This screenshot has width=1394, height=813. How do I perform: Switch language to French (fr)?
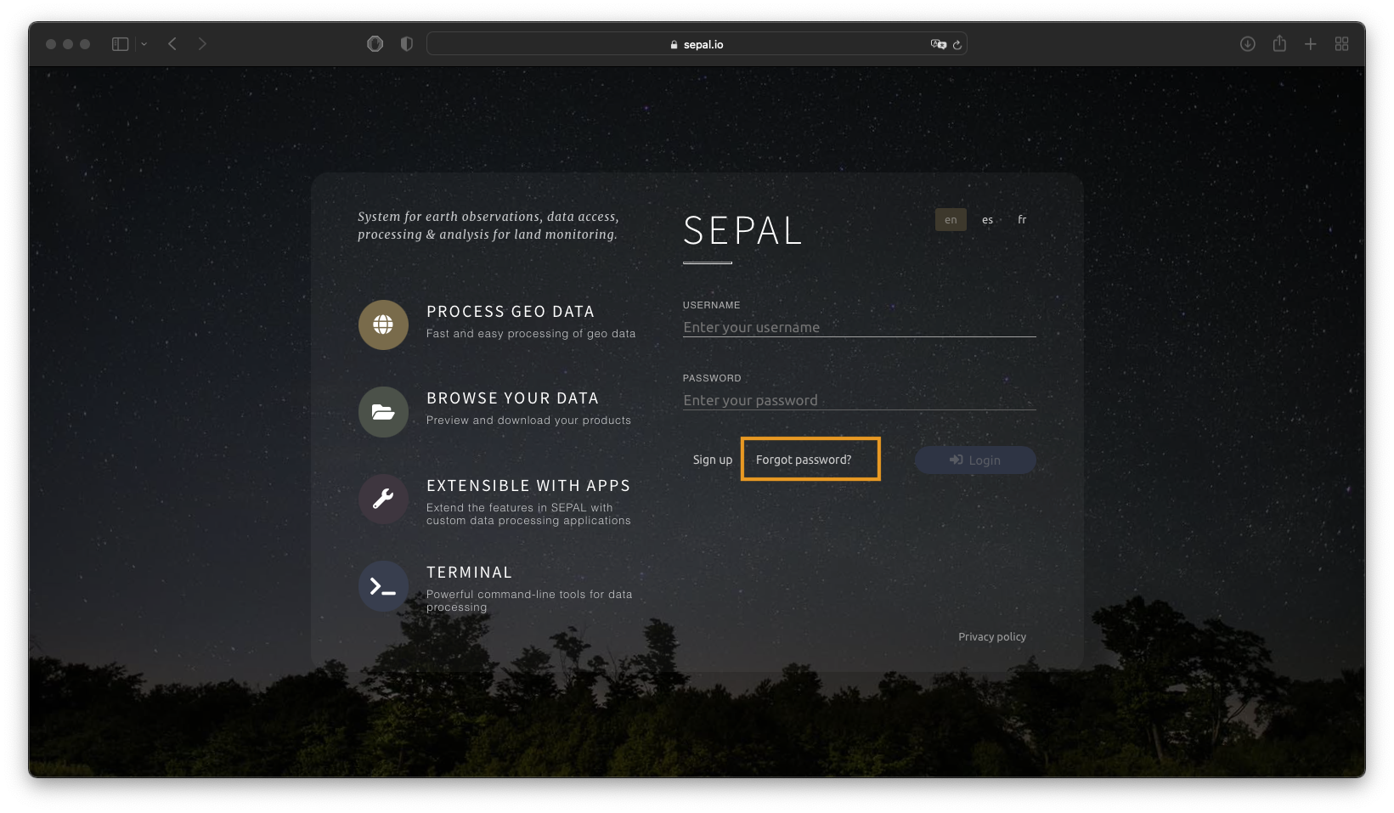[x=1022, y=220]
